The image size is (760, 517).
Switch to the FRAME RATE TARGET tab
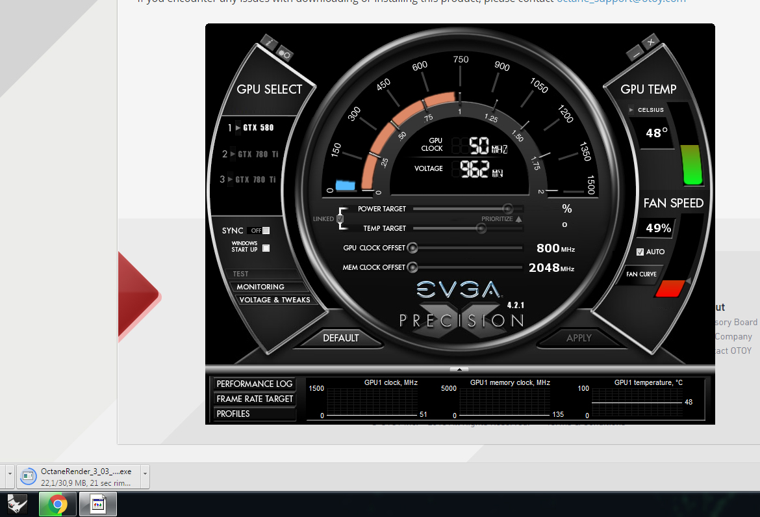[x=255, y=399]
